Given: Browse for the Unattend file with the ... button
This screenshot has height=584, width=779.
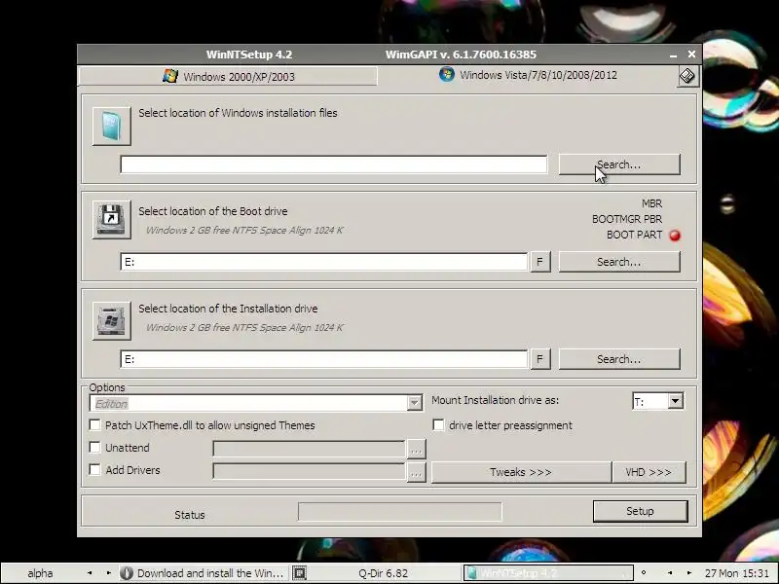Looking at the screenshot, I should 417,450.
